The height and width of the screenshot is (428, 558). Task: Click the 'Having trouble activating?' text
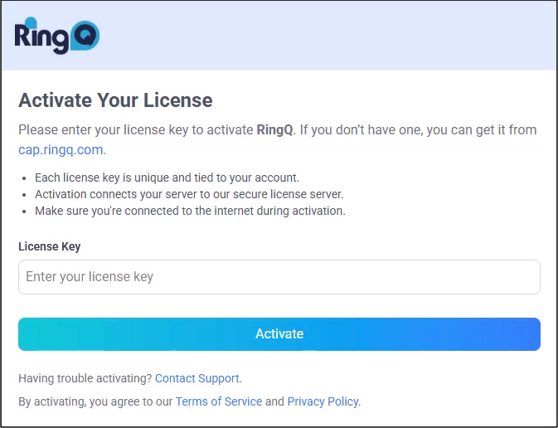coord(85,378)
